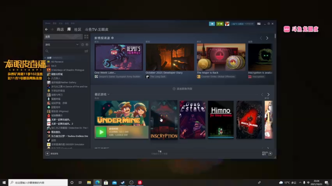Show the next What's New news items

coord(267,38)
